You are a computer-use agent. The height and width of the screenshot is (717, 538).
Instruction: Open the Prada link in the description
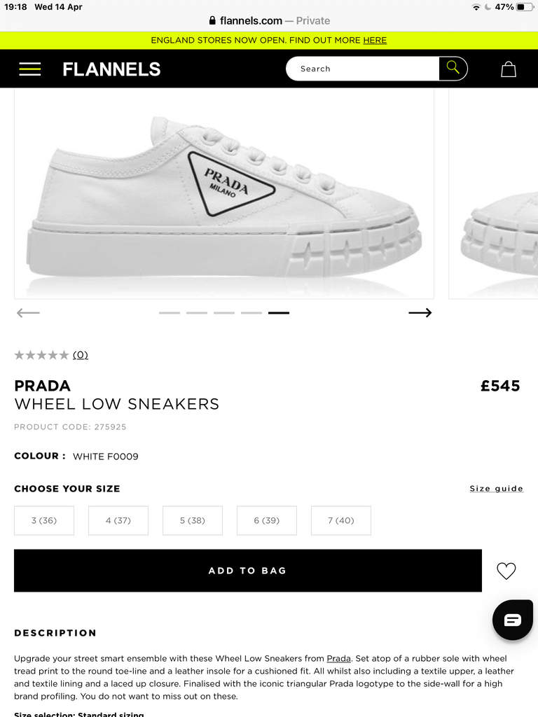pos(338,658)
